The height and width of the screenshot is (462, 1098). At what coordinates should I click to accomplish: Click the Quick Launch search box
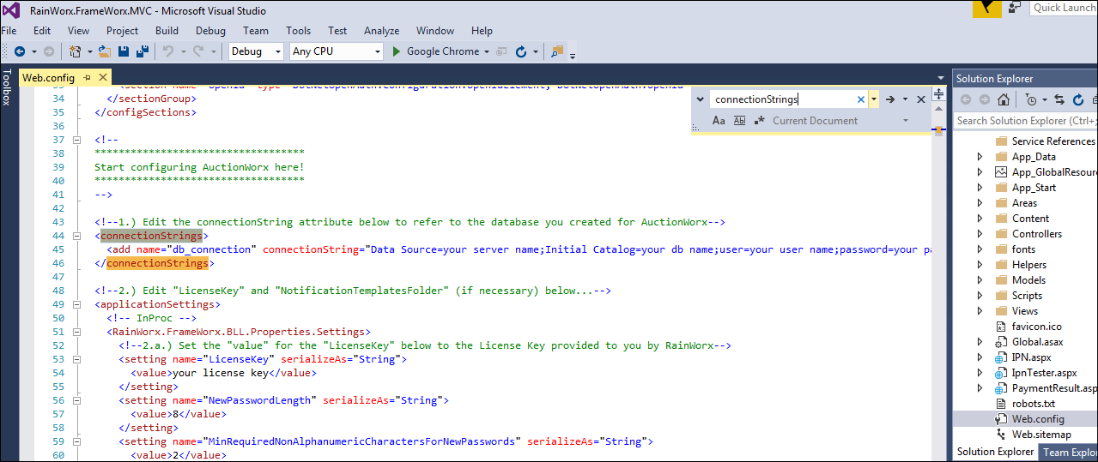point(1063,8)
